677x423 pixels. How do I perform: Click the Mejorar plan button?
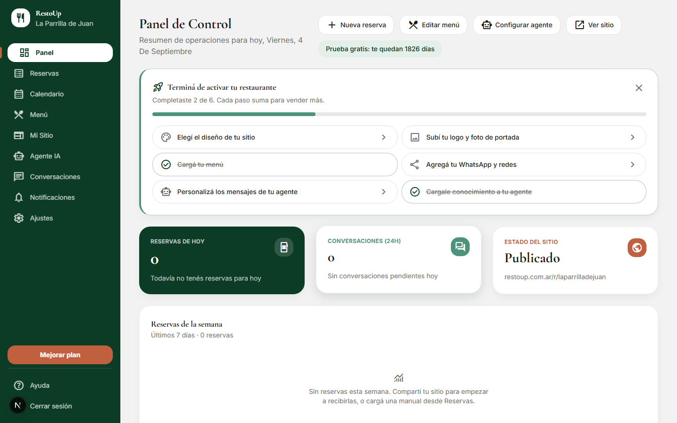pos(60,355)
